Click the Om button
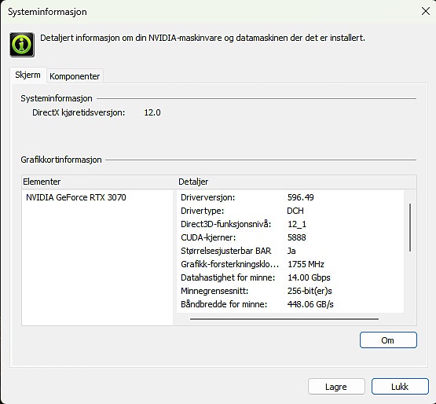Viewport: 436px width, 404px height. (388, 340)
